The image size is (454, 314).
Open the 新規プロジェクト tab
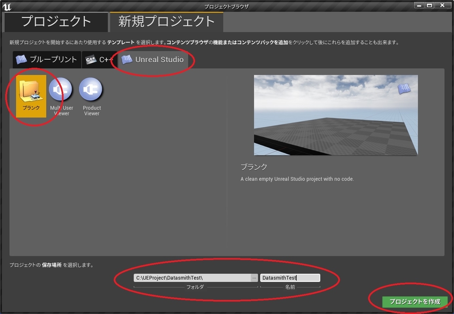coord(166,22)
